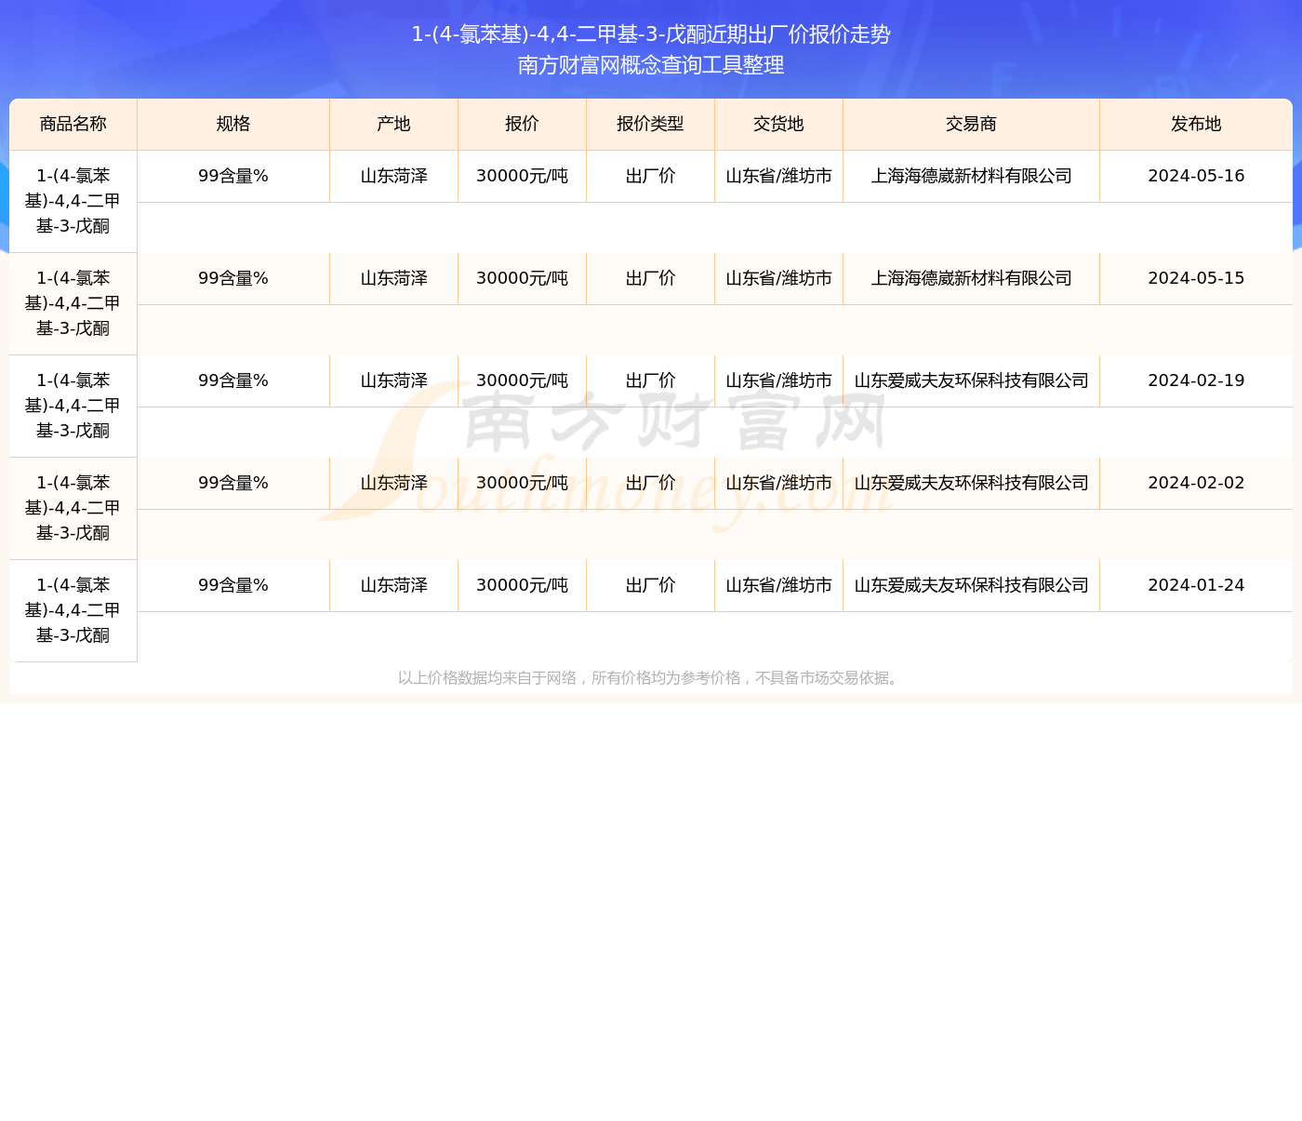This screenshot has height=1121, width=1302.
Task: Click 山东菏泽 origin in the 2024-01-24 row
Action: (393, 585)
